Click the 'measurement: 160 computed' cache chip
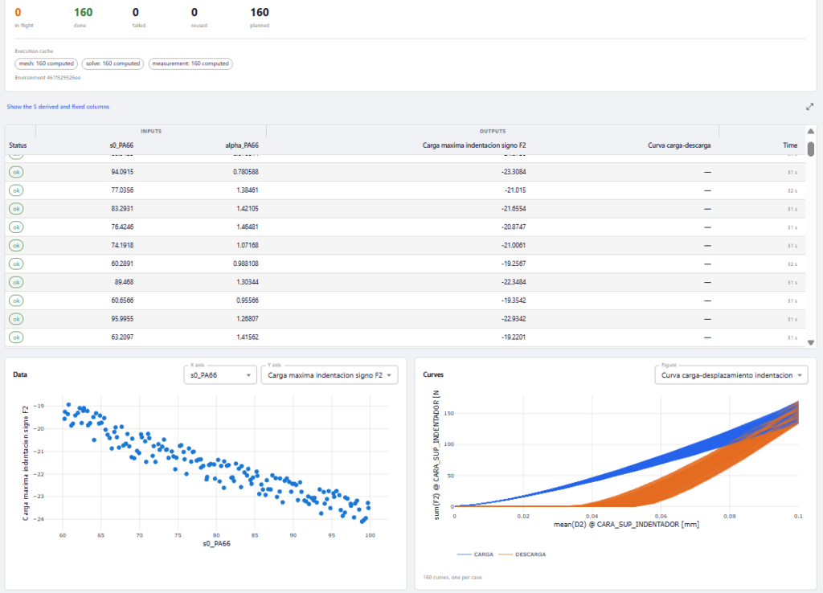Screen dimensions: 823x593 pos(190,63)
